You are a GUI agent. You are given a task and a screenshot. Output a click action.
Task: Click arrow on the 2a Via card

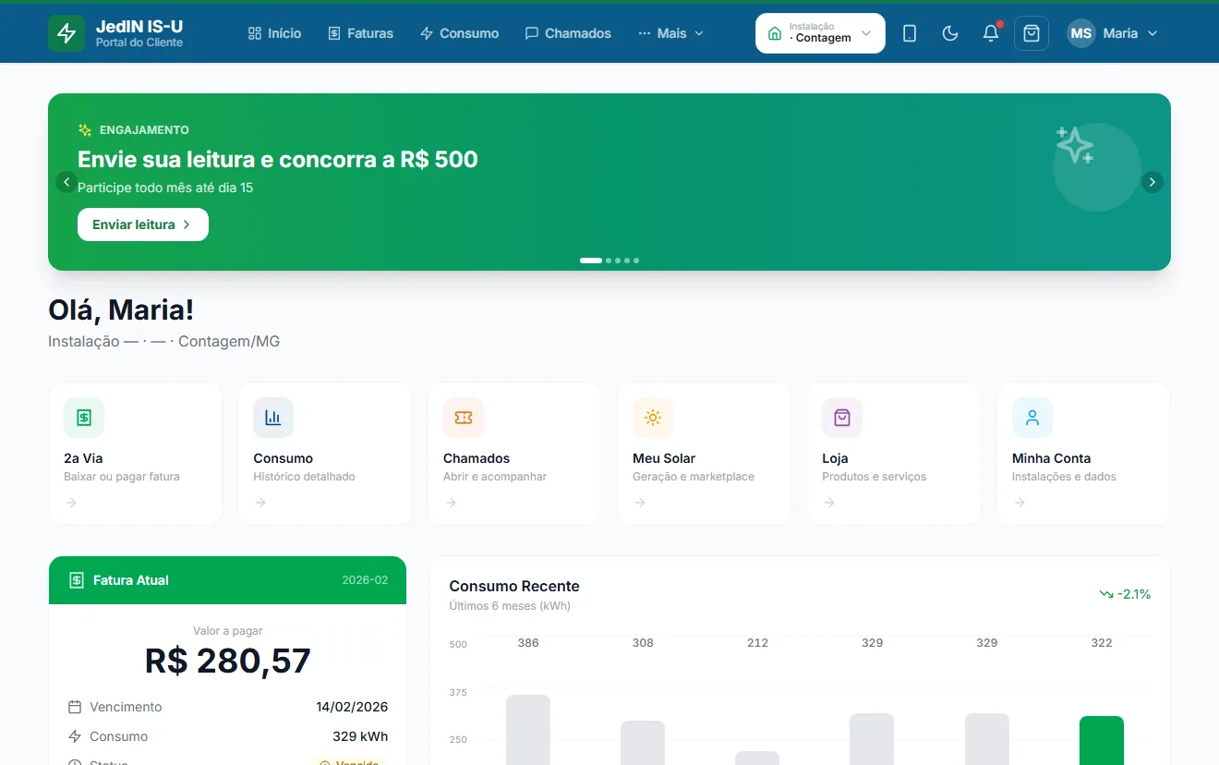tap(71, 503)
